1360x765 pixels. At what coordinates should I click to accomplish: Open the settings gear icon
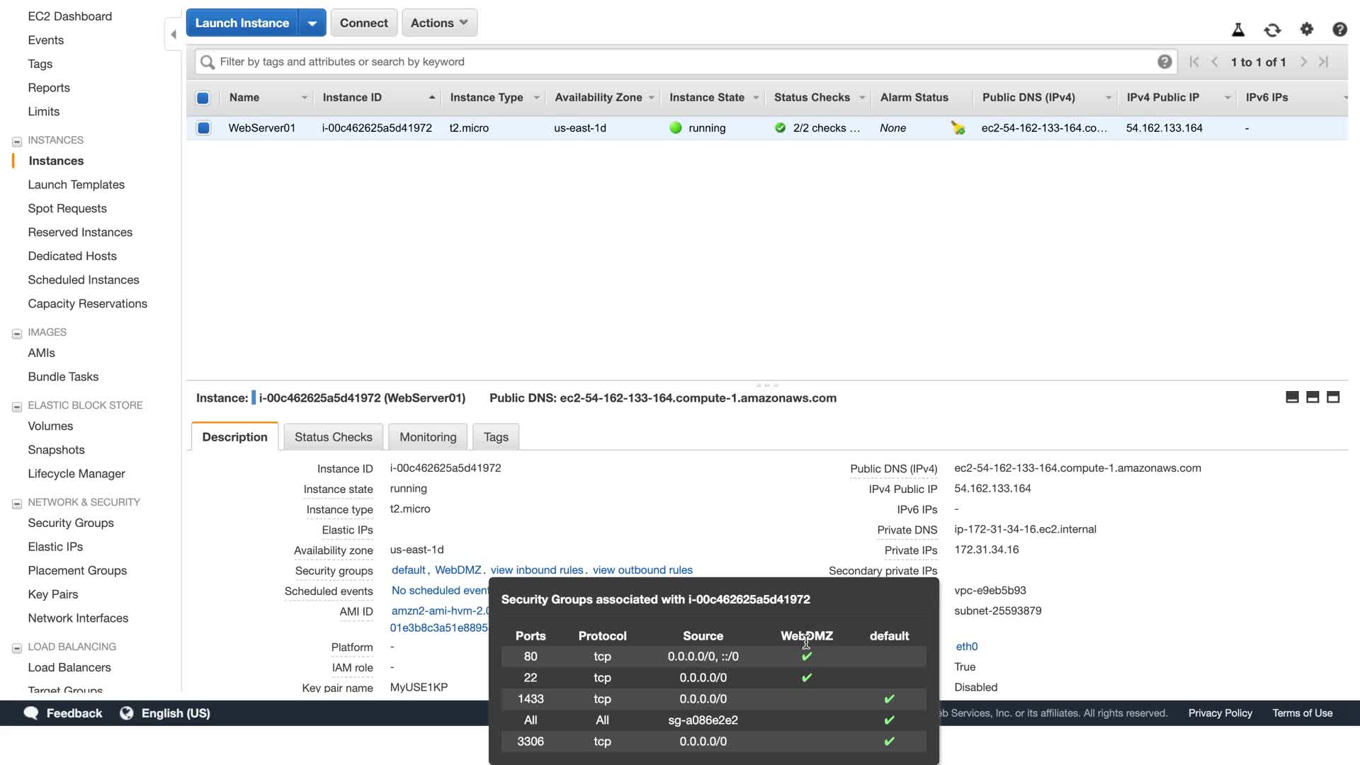click(1306, 29)
